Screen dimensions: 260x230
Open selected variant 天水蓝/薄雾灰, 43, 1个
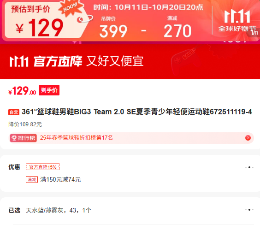(59, 210)
